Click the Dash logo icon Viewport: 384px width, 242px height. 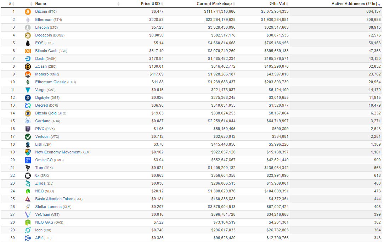[28, 59]
